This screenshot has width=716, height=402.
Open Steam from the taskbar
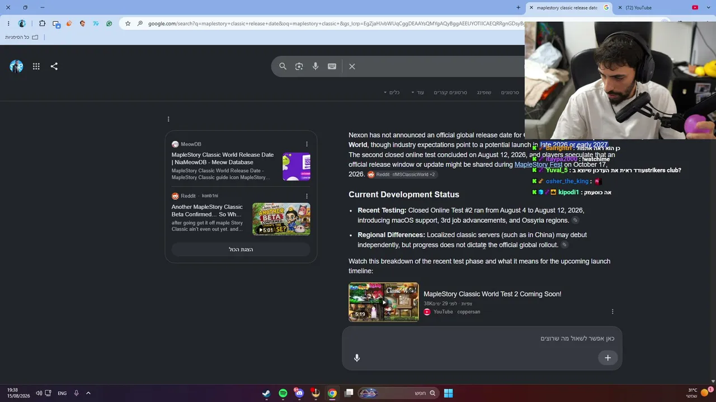pos(266,393)
